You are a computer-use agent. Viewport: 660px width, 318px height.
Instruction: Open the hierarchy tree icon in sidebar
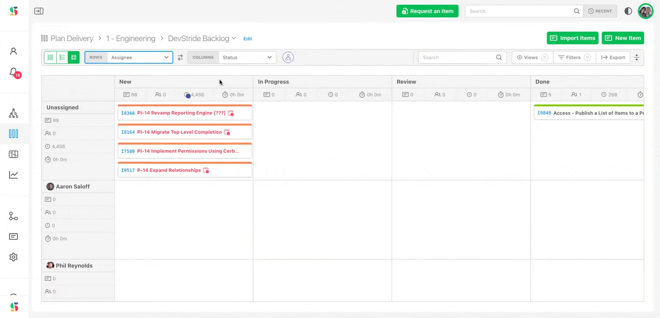point(13,114)
